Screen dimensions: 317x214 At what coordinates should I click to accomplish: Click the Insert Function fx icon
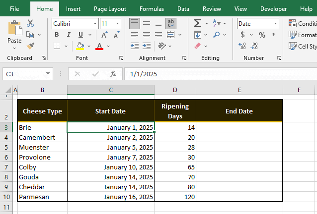click(113, 74)
